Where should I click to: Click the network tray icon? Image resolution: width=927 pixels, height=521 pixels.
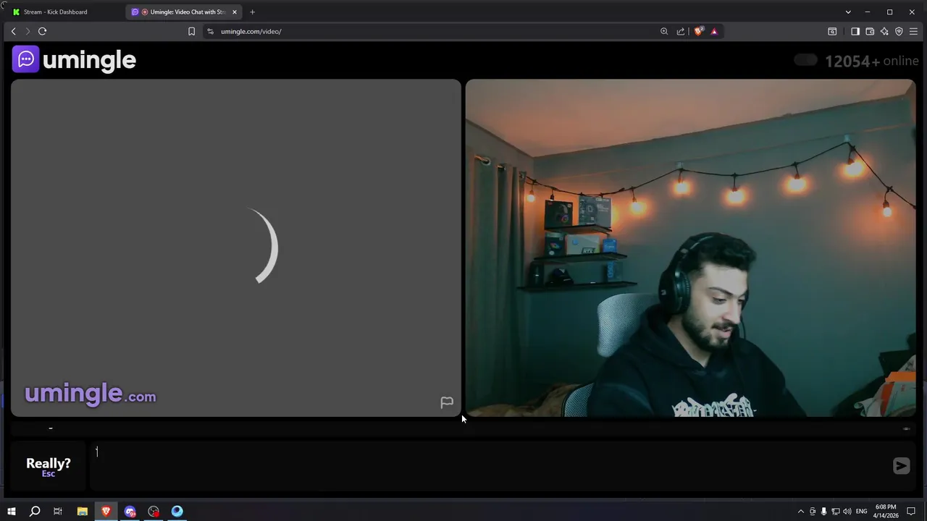coord(835,512)
